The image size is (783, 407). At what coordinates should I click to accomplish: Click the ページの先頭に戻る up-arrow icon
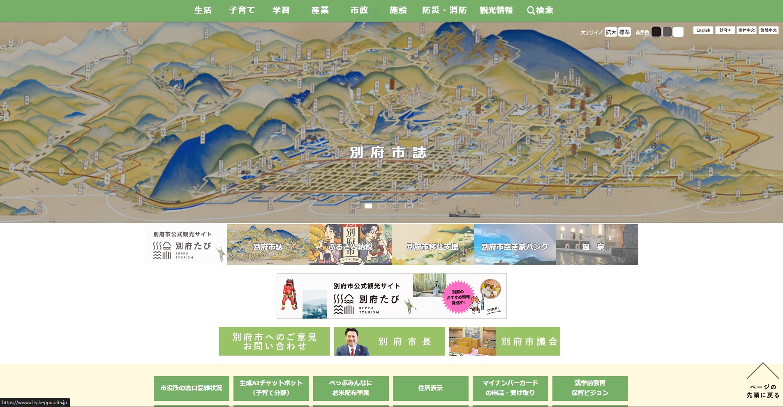pos(762,371)
